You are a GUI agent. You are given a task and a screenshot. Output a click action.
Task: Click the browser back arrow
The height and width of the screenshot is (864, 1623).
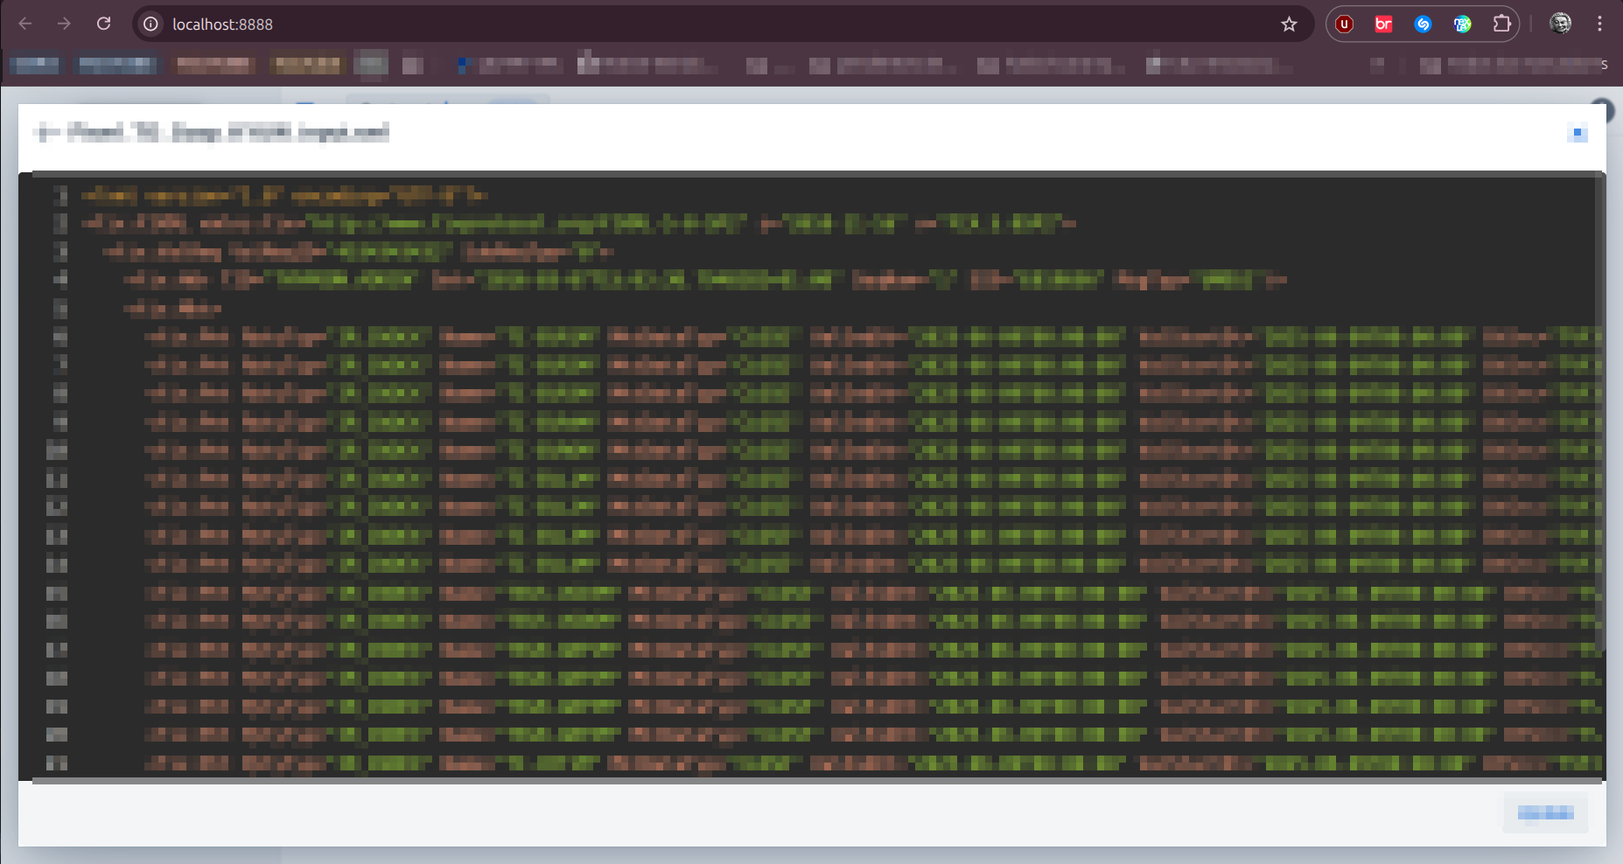(25, 24)
